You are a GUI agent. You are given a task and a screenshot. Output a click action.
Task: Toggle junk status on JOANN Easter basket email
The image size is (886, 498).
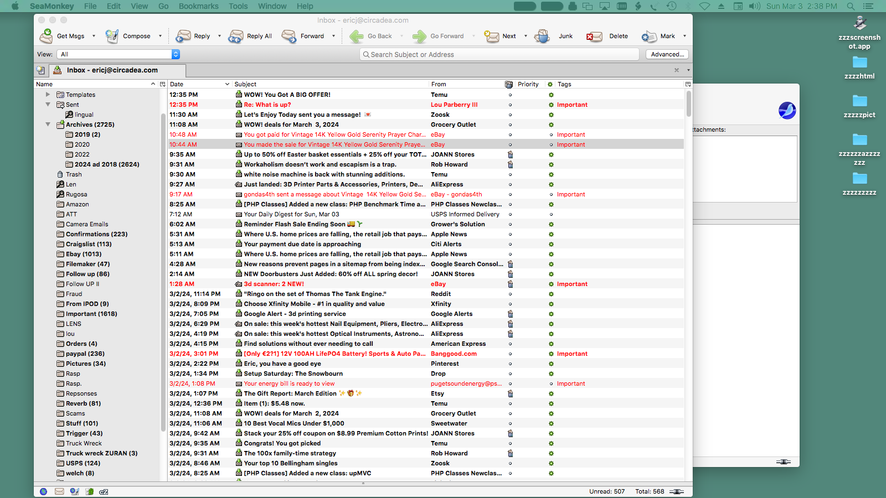tap(510, 154)
